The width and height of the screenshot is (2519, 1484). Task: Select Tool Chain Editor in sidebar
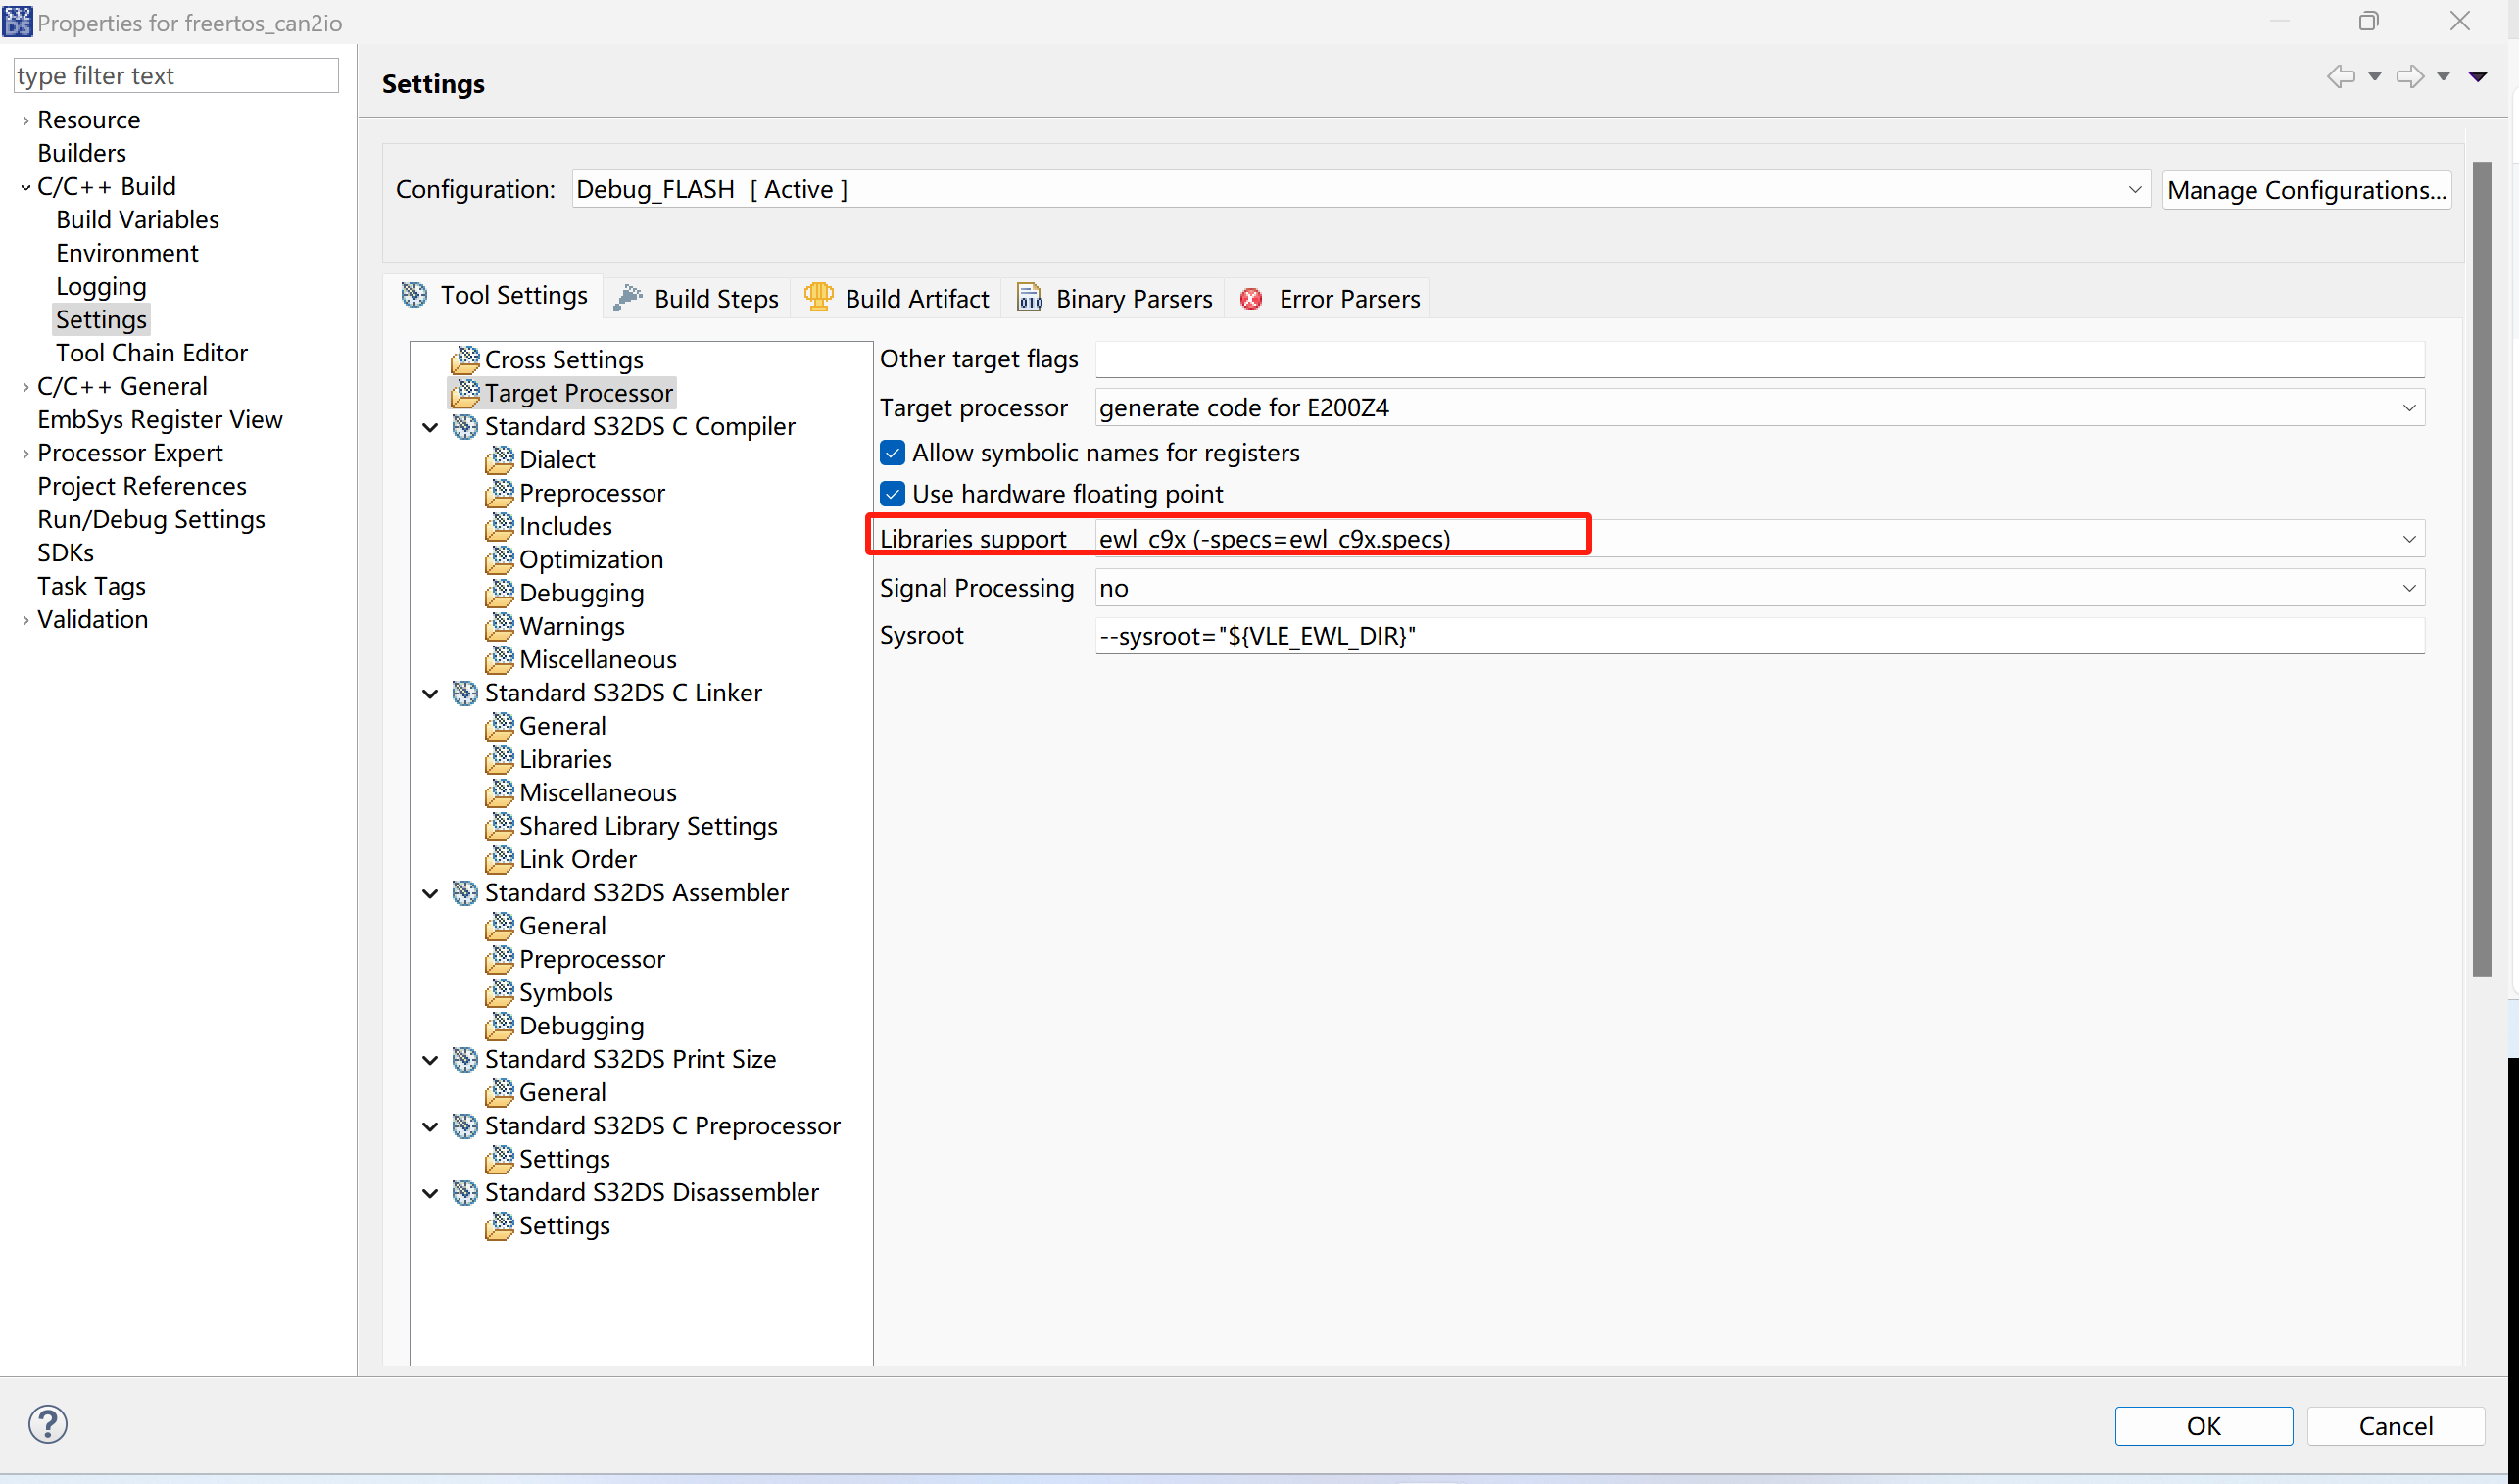[x=152, y=353]
